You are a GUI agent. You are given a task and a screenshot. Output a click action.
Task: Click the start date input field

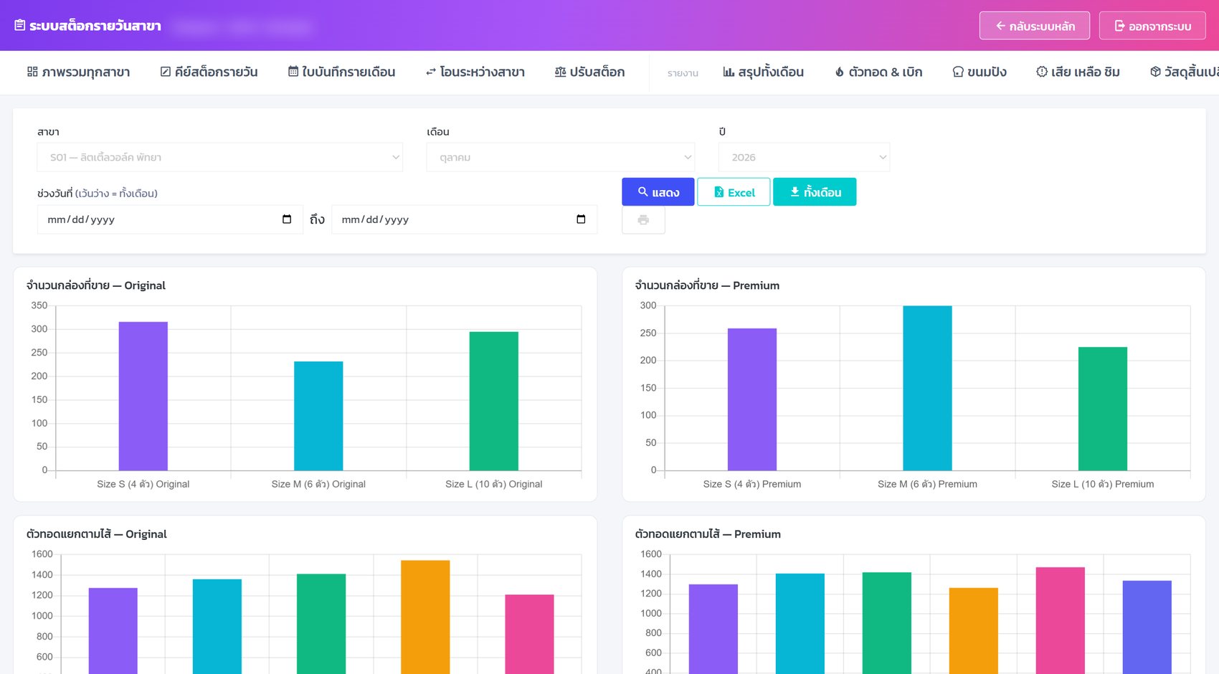[x=169, y=219]
